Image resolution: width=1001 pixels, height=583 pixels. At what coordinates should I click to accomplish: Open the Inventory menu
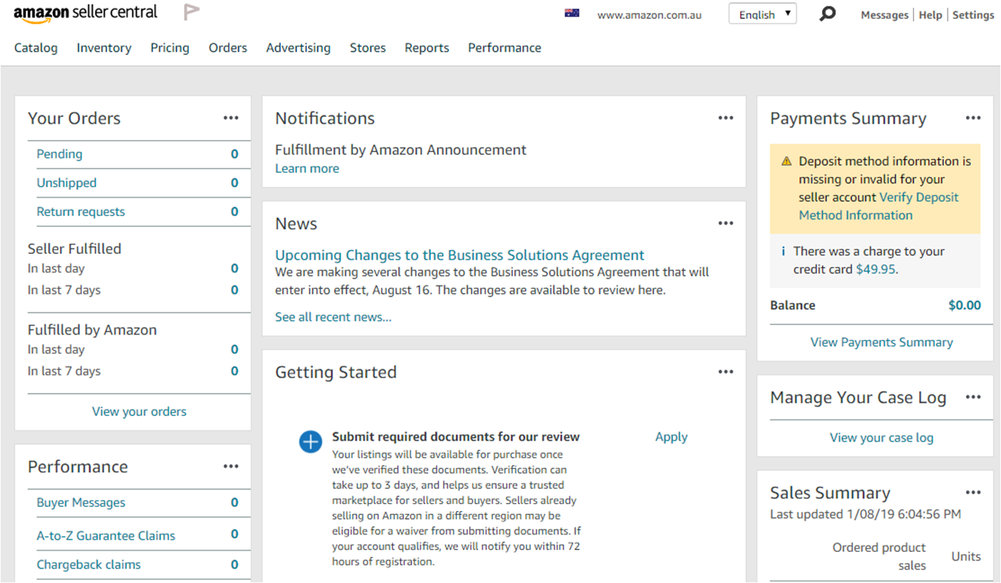click(104, 48)
